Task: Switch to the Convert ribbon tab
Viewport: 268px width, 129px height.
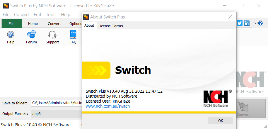Action: (x=54, y=24)
